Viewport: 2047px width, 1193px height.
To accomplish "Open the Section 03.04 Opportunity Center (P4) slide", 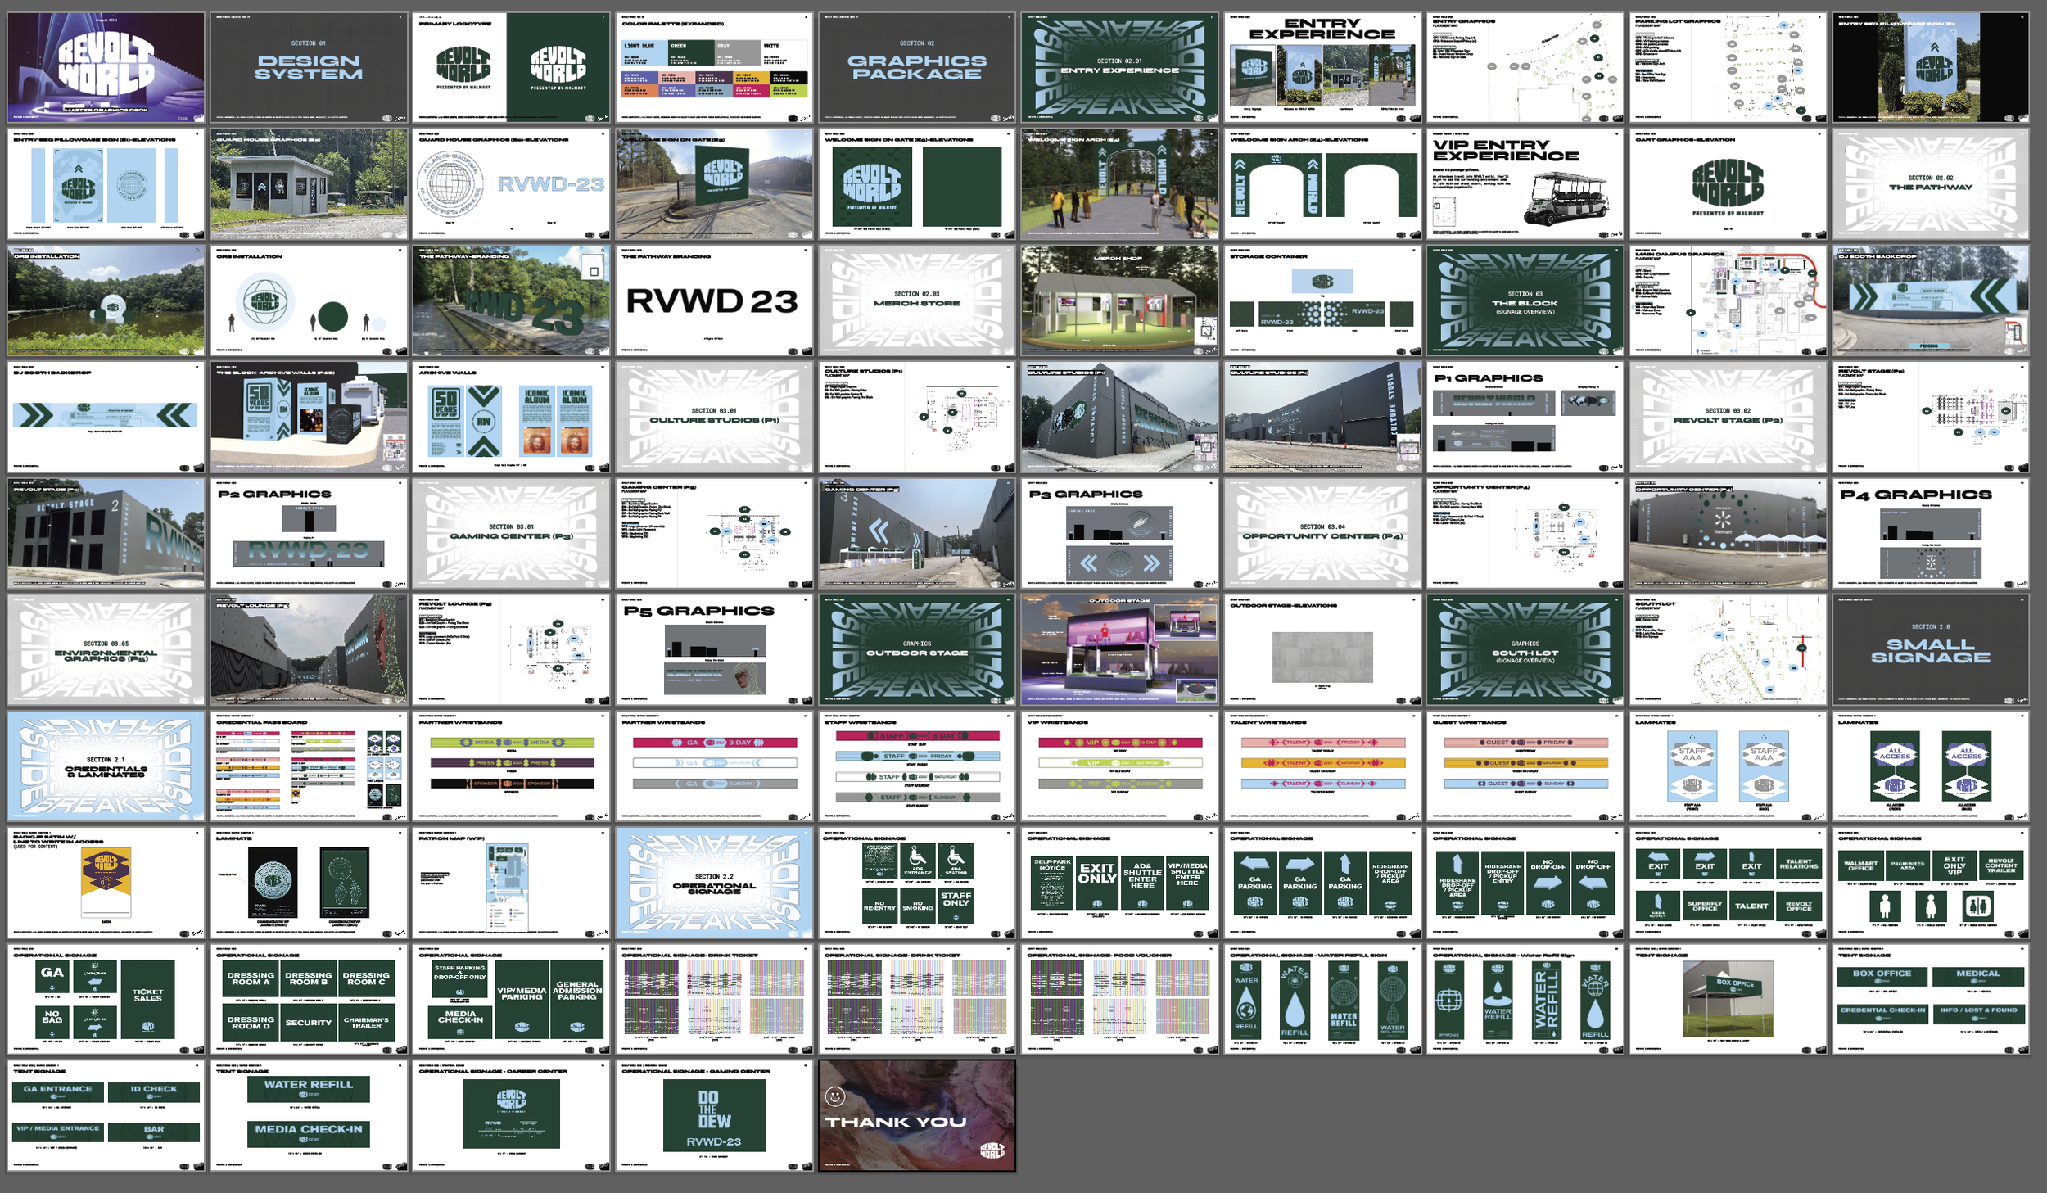I will pyautogui.click(x=1322, y=534).
